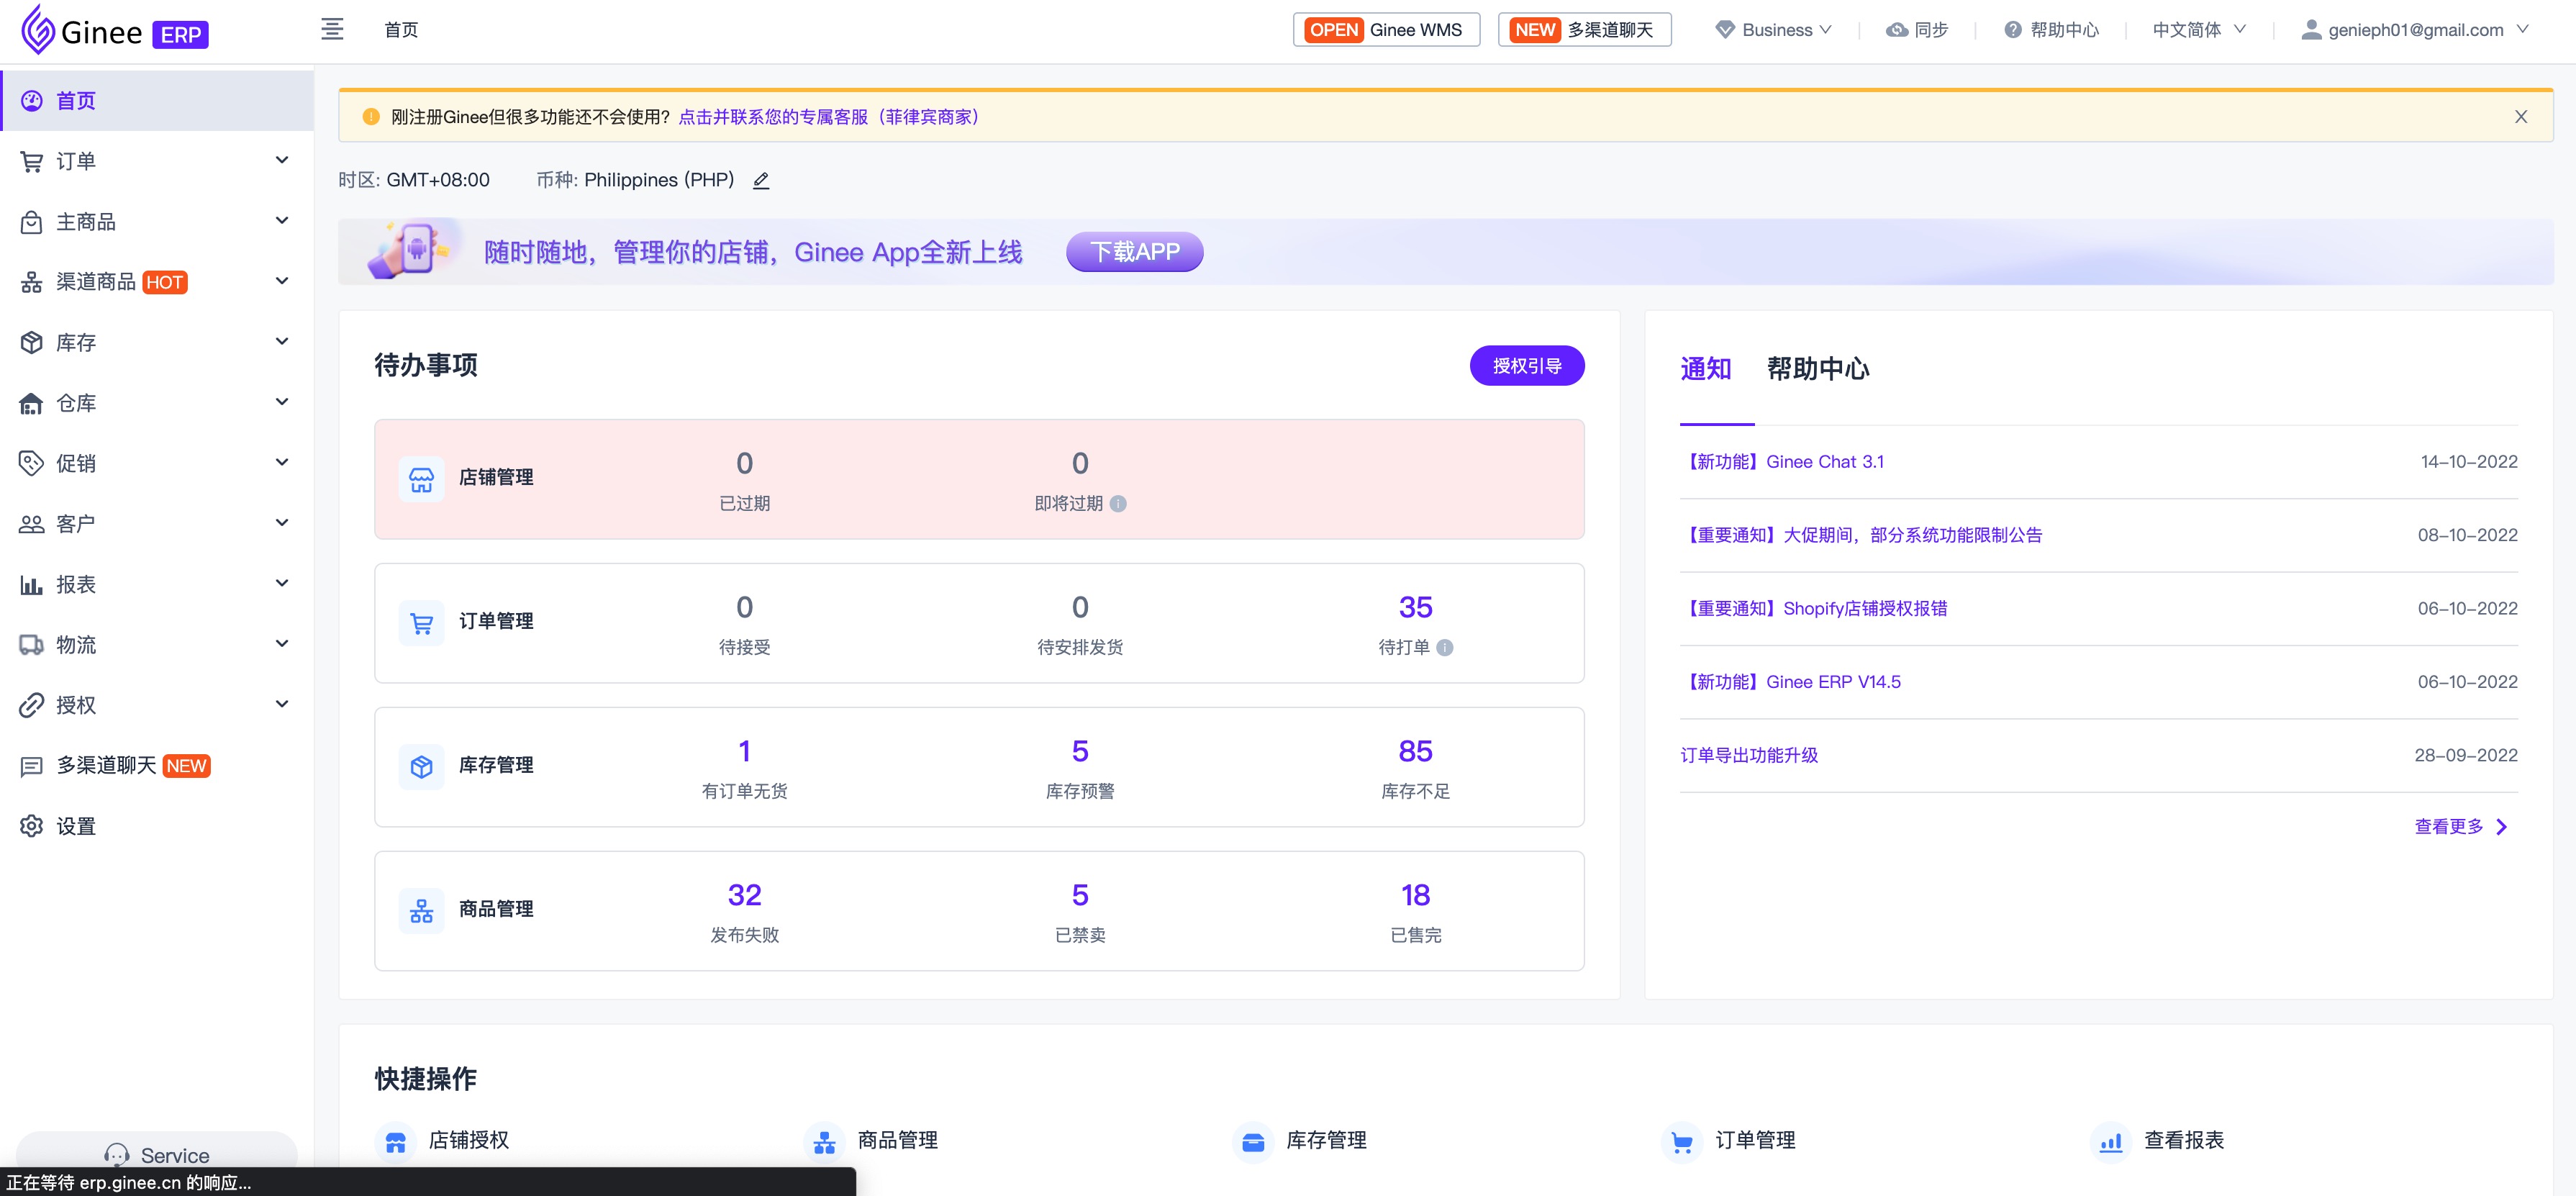Viewport: 2576px width, 1196px height.
Task: Click the 仓库 warehouse icon in sidebar
Action: [x=32, y=403]
